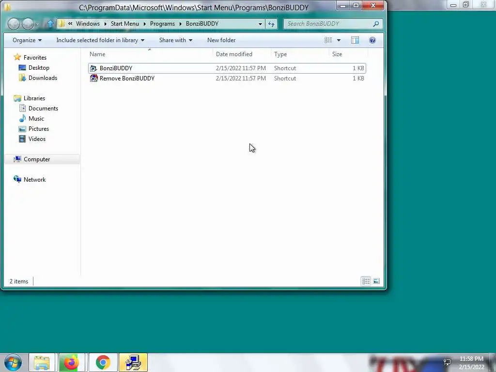Click the Network icon in navigation pane

(17, 179)
